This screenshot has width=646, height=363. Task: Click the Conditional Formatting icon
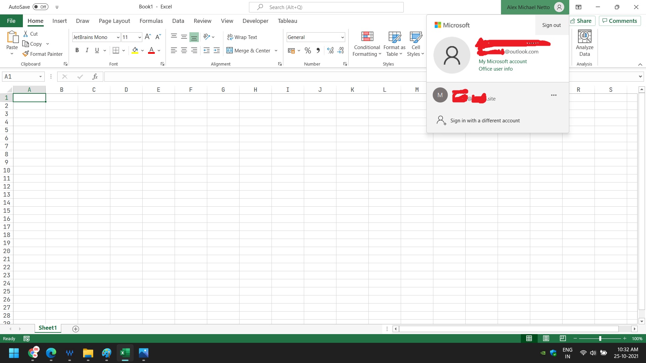coord(367,37)
